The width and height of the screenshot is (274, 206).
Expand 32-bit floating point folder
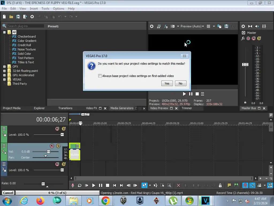click(x=4, y=71)
